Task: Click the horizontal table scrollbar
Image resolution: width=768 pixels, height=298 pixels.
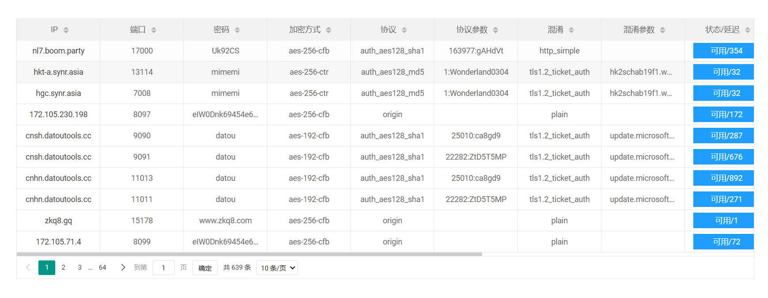Action: [x=249, y=254]
